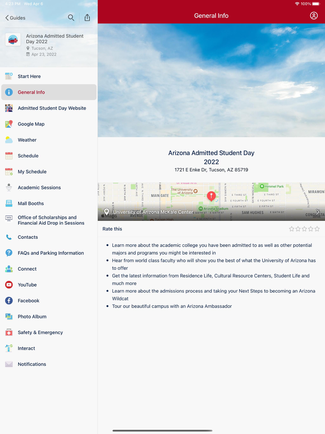Tap Tucson, AZ location text
The image size is (325, 434).
(42, 48)
